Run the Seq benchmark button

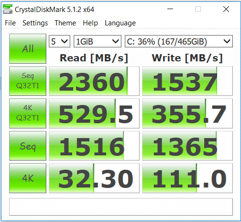pyautogui.click(x=28, y=146)
